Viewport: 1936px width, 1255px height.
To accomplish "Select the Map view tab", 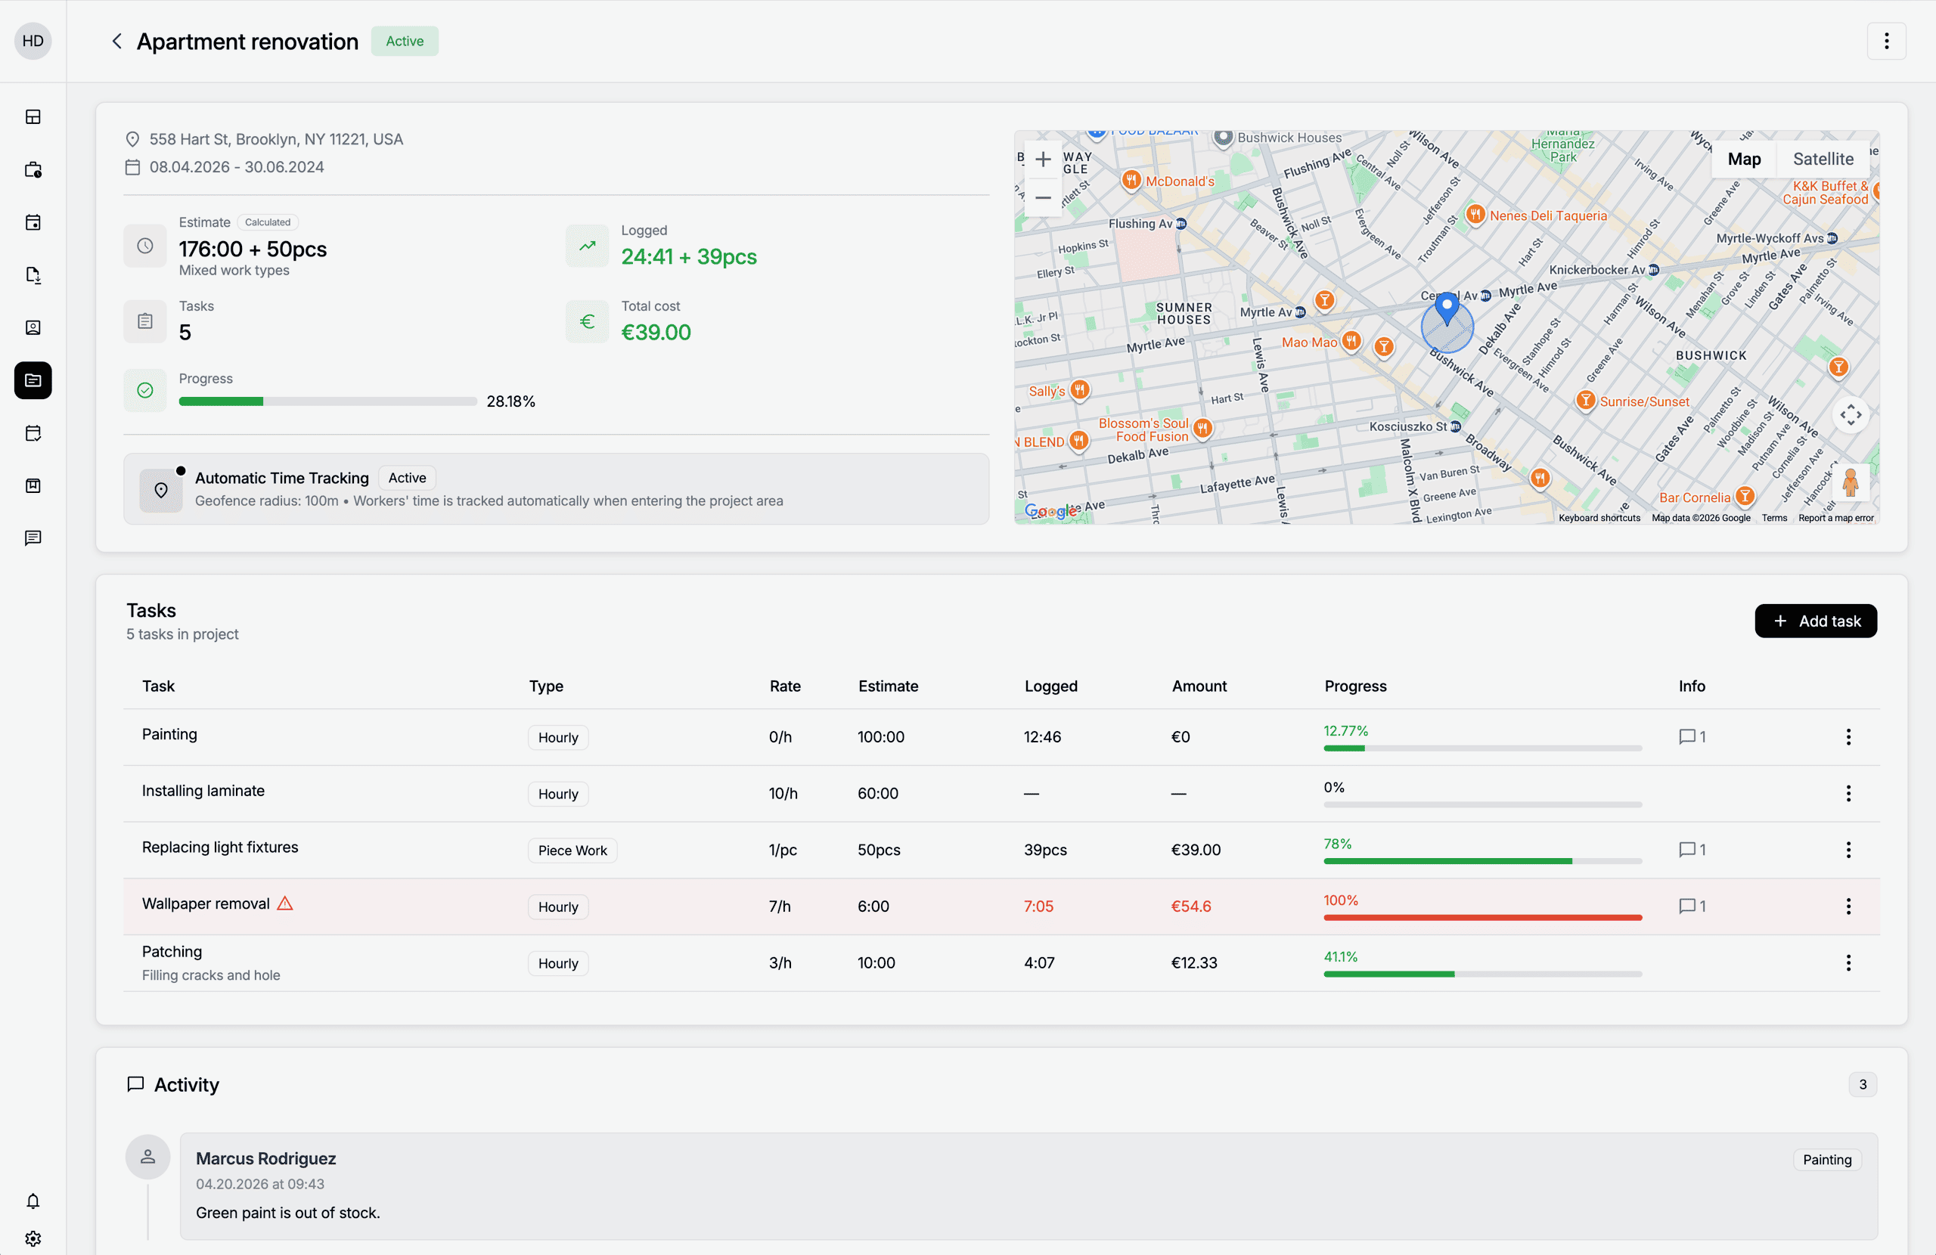I will pyautogui.click(x=1744, y=160).
